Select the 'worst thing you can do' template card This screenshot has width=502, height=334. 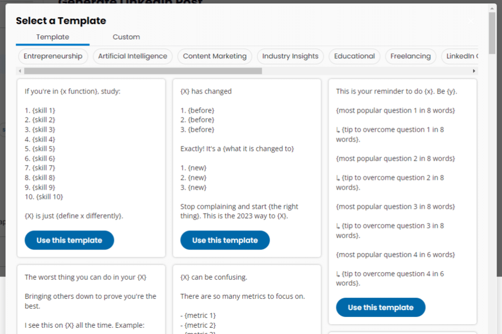(x=91, y=299)
